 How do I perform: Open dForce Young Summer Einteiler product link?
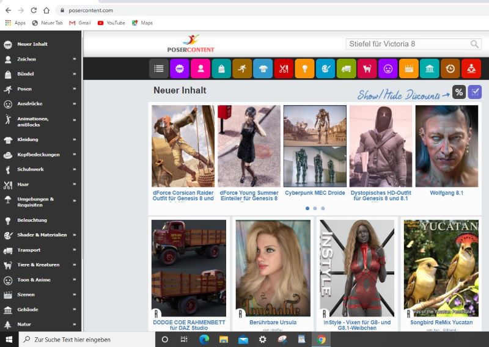pyautogui.click(x=249, y=195)
